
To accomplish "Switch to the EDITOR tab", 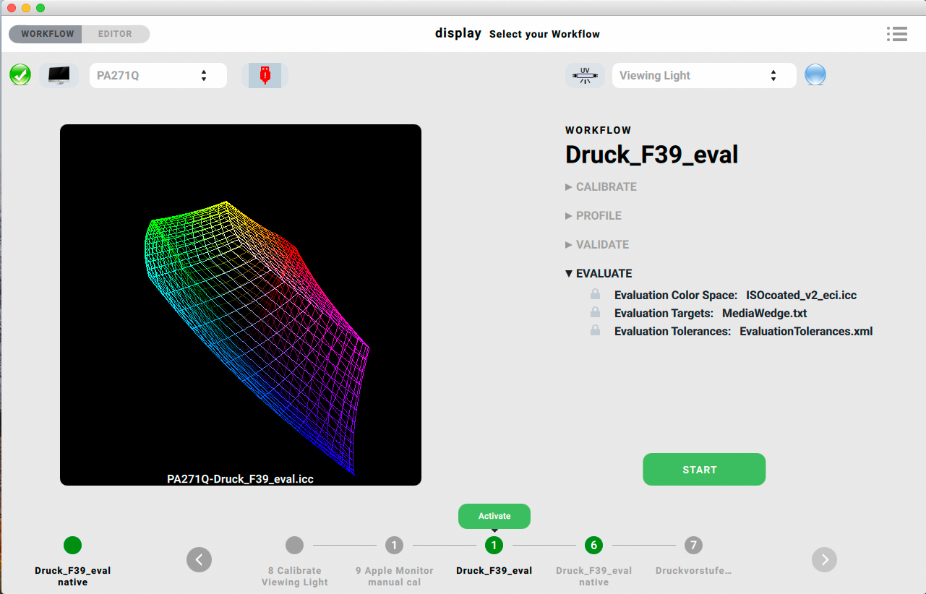I will (115, 34).
